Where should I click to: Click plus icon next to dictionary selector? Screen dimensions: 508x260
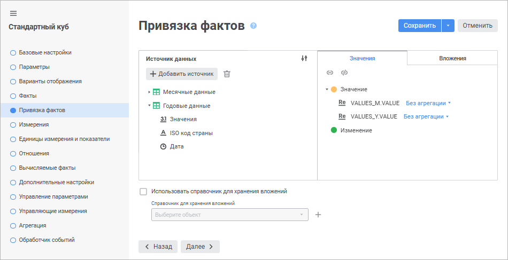[318, 215]
